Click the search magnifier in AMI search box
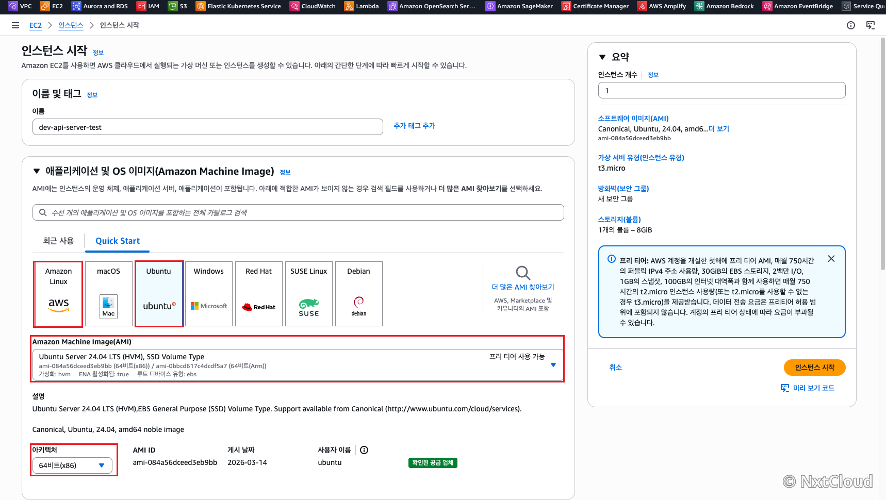The width and height of the screenshot is (886, 500). (x=43, y=212)
